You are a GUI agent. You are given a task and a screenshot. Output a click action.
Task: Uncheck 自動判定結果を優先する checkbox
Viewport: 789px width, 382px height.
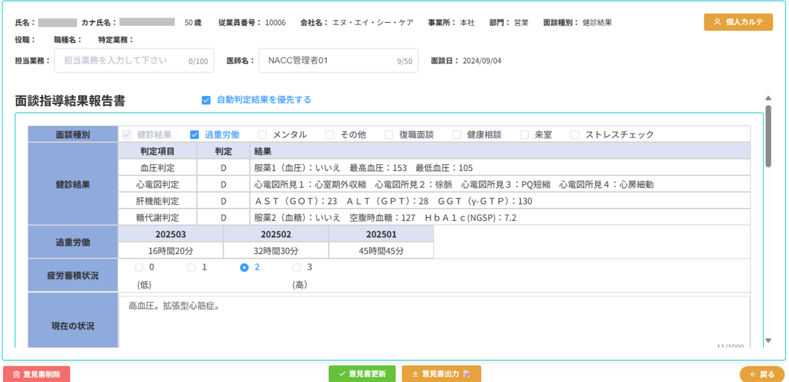click(x=206, y=100)
